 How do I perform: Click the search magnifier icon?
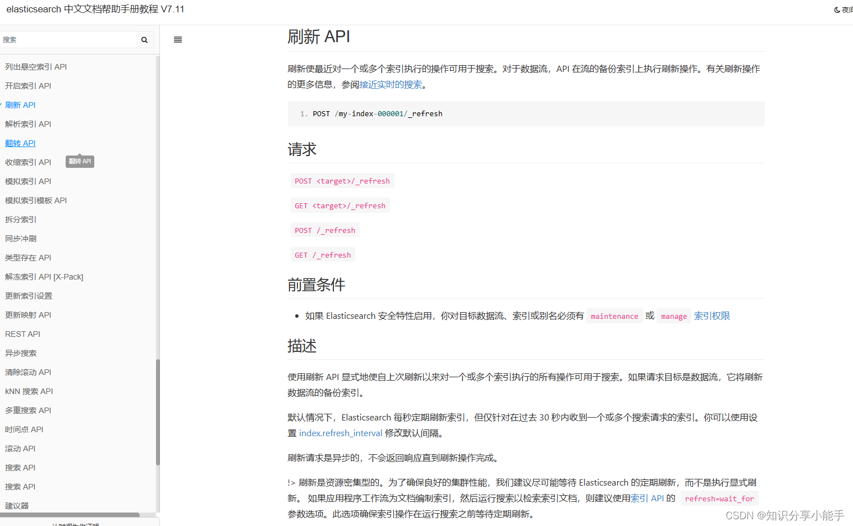coord(144,40)
